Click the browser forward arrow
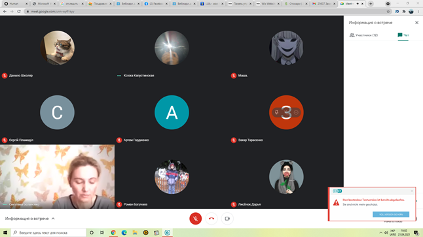 12,11
